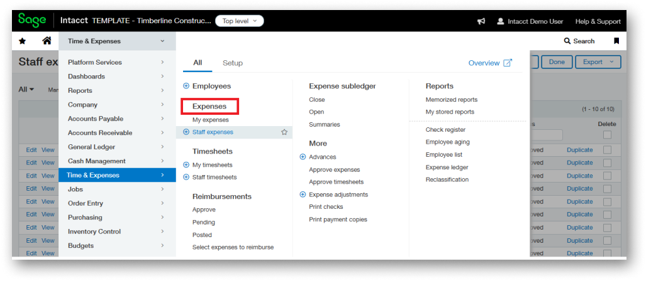The width and height of the screenshot is (646, 281).
Task: Expand Platform Services submenu
Action: coord(162,62)
